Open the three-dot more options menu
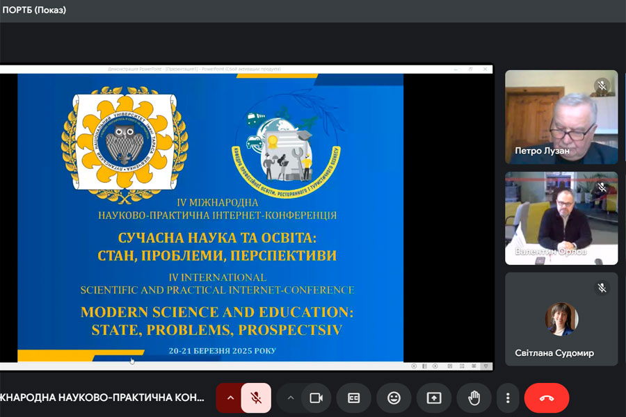 point(508,398)
